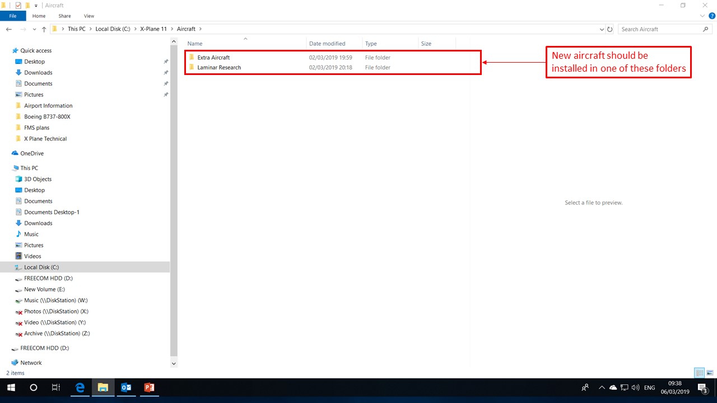Viewport: 717px width, 403px height.
Task: Launch Microsoft Edge from taskbar
Action: [80, 387]
